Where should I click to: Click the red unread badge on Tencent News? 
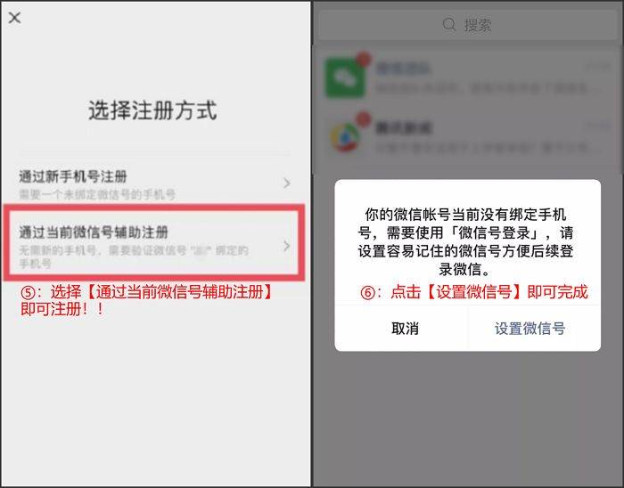[363, 118]
